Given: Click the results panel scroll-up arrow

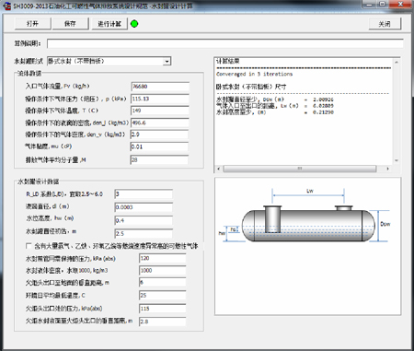Looking at the screenshot, I should coord(397,62).
